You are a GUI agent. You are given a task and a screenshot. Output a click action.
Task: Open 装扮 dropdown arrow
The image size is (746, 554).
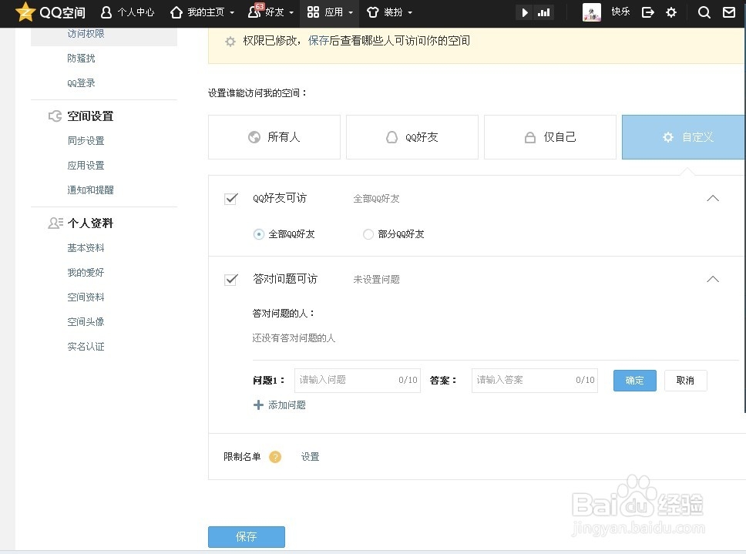click(x=410, y=13)
